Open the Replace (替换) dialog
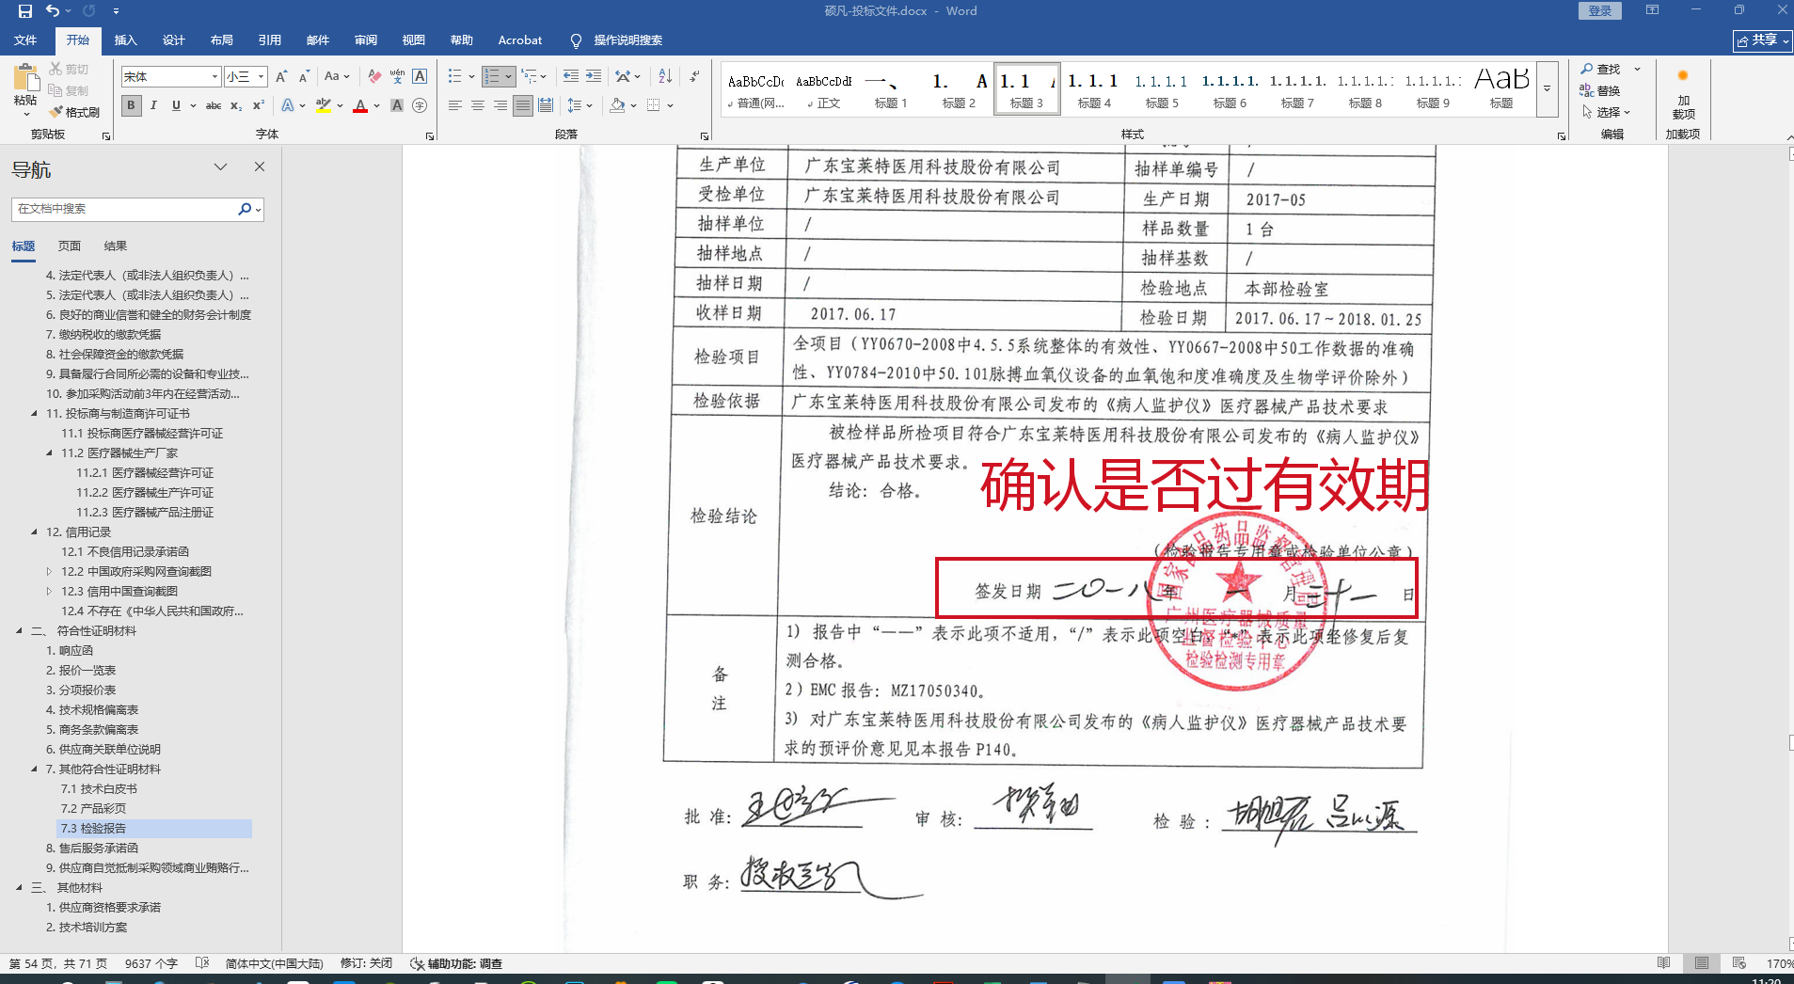 point(1602,90)
